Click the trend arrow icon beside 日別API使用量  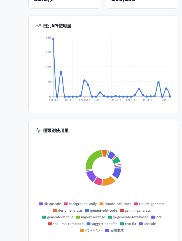tap(38, 26)
